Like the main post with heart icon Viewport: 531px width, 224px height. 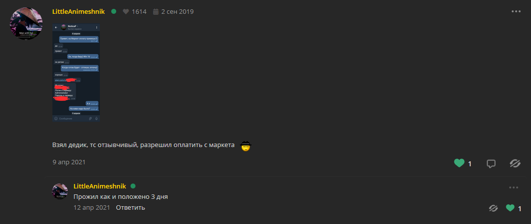[x=459, y=163]
